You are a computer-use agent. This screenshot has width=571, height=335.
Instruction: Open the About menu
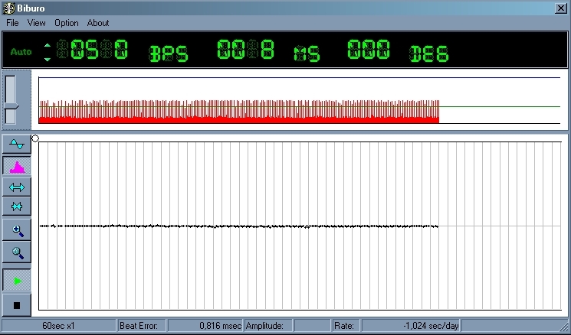98,23
